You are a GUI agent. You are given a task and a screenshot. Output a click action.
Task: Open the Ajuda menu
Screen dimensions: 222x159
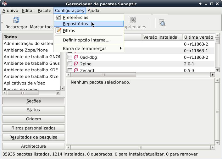click(x=93, y=11)
